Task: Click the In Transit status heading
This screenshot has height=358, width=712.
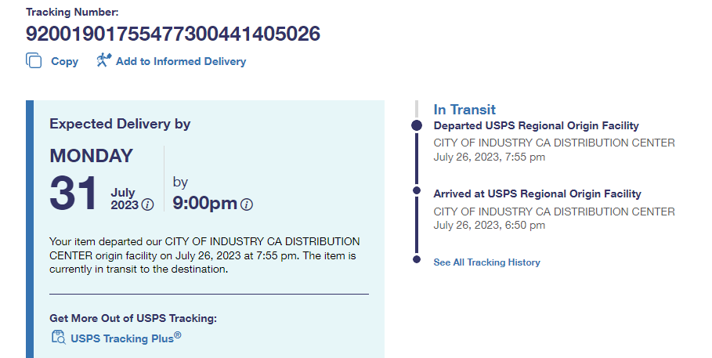Action: pos(464,110)
